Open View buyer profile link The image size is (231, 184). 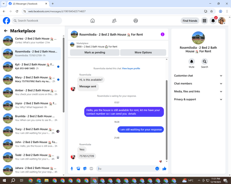pos(131,69)
